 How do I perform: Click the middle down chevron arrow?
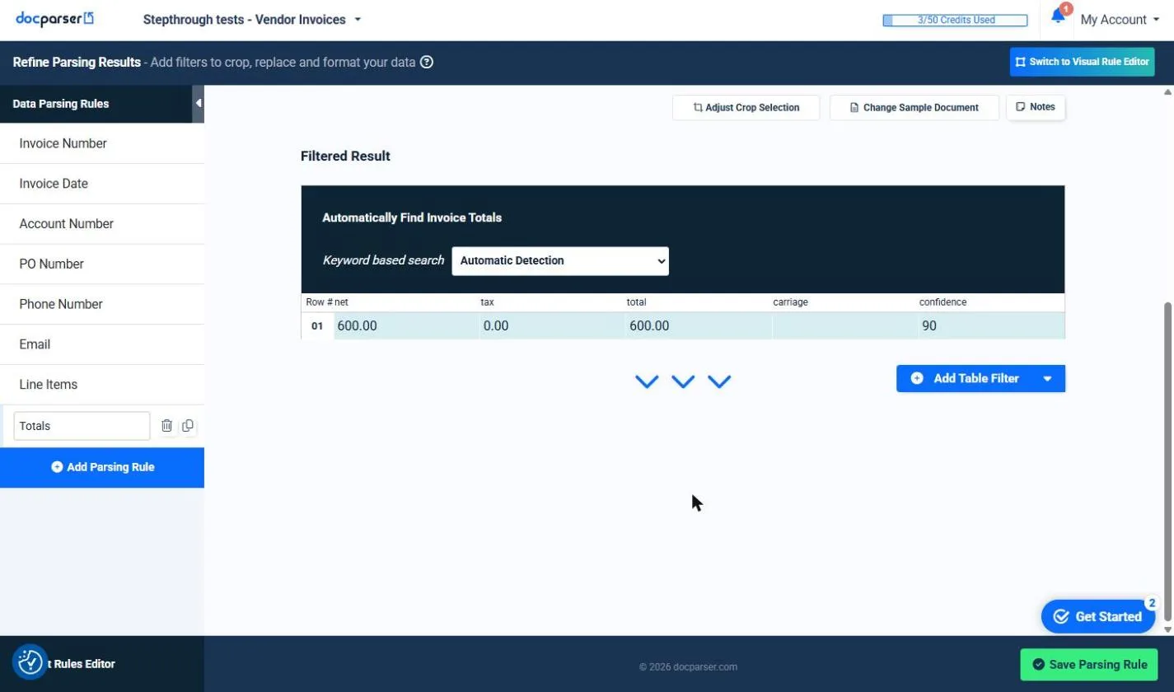(683, 381)
